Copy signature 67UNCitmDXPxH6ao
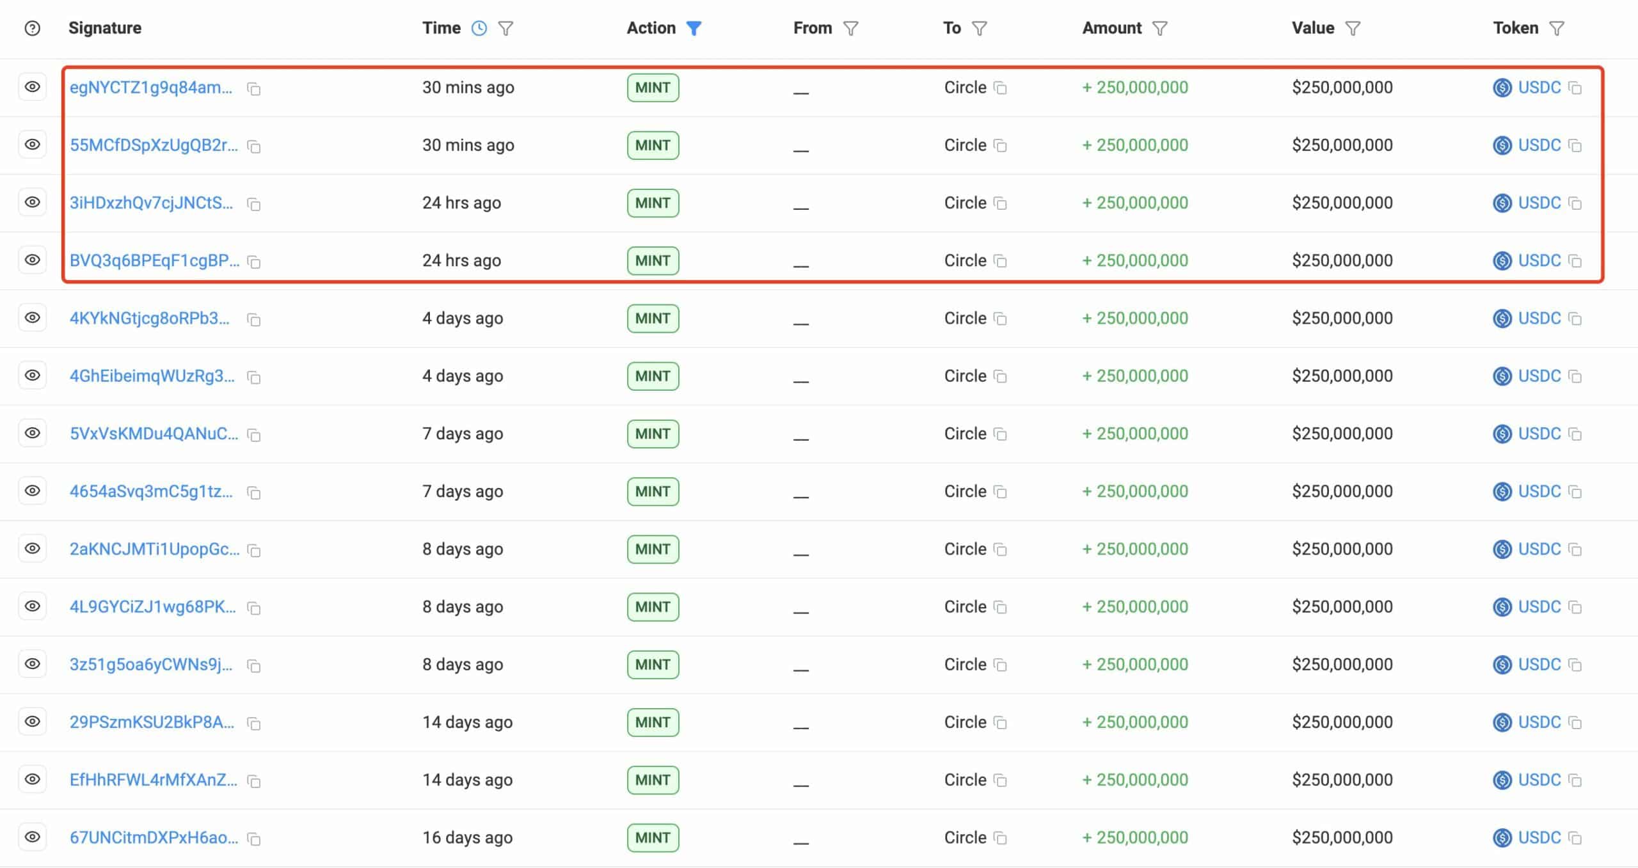 pos(254,839)
